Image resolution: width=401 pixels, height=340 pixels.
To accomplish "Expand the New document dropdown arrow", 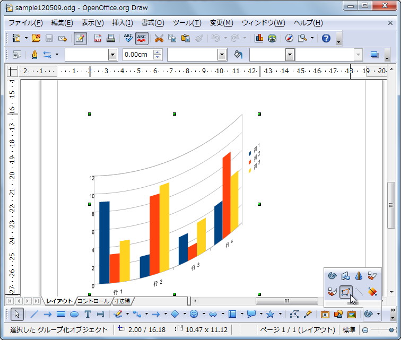I will [x=26, y=38].
